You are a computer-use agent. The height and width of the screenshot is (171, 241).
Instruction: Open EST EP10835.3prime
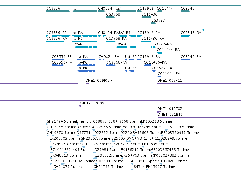(x=143, y=147)
